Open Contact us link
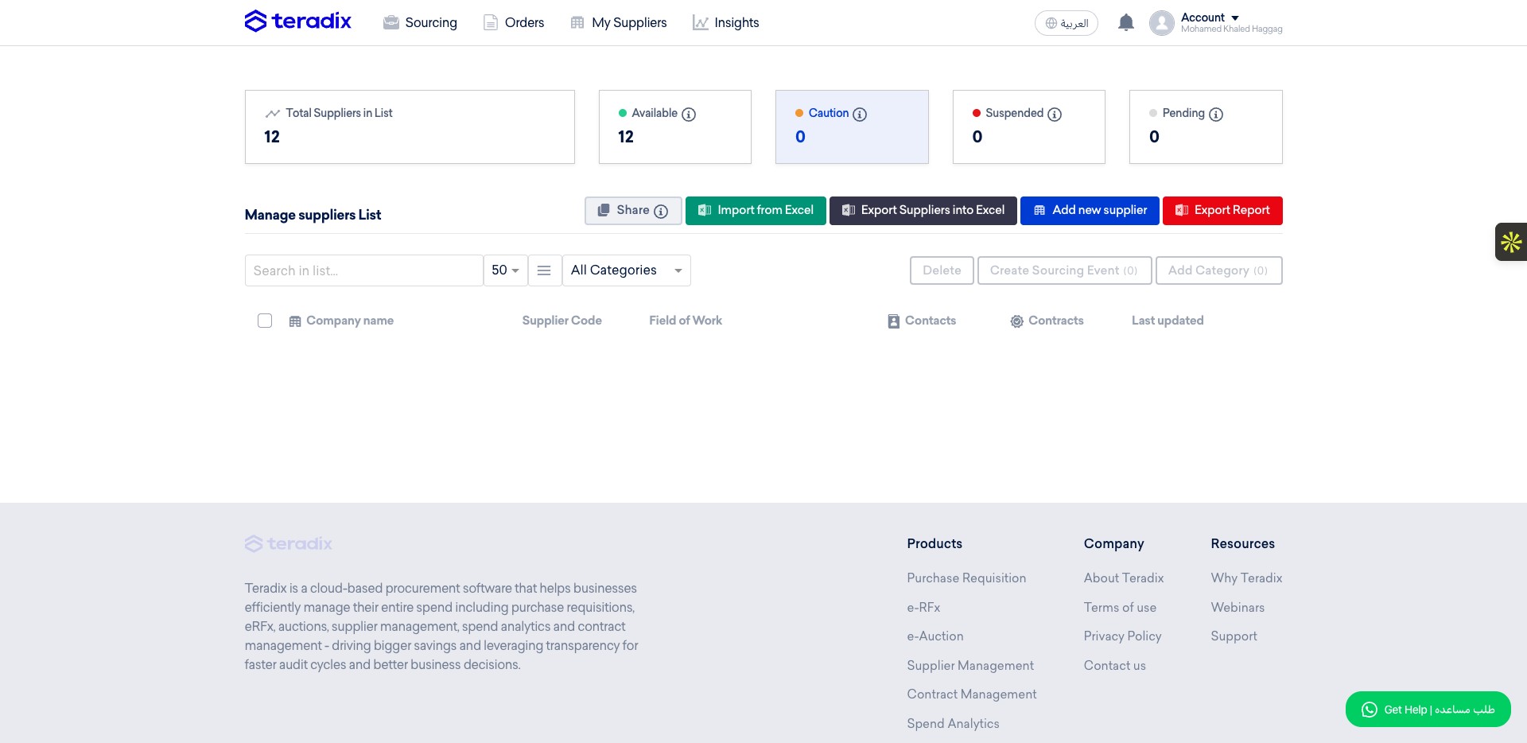This screenshot has width=1527, height=743. pyautogui.click(x=1115, y=666)
